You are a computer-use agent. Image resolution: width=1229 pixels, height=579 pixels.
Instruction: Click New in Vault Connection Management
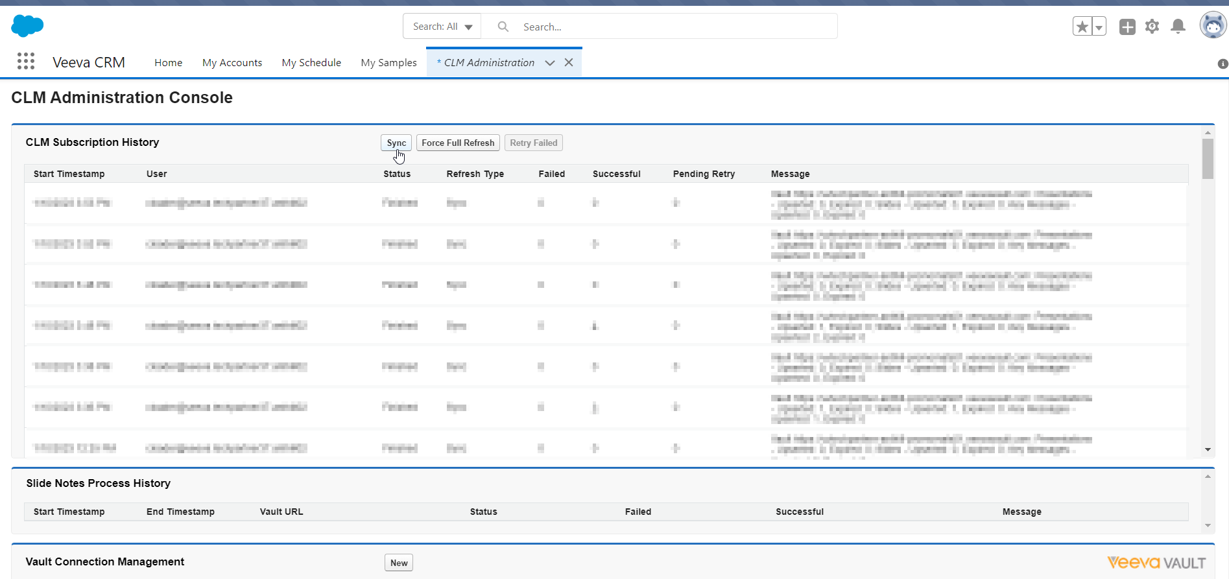(x=399, y=563)
